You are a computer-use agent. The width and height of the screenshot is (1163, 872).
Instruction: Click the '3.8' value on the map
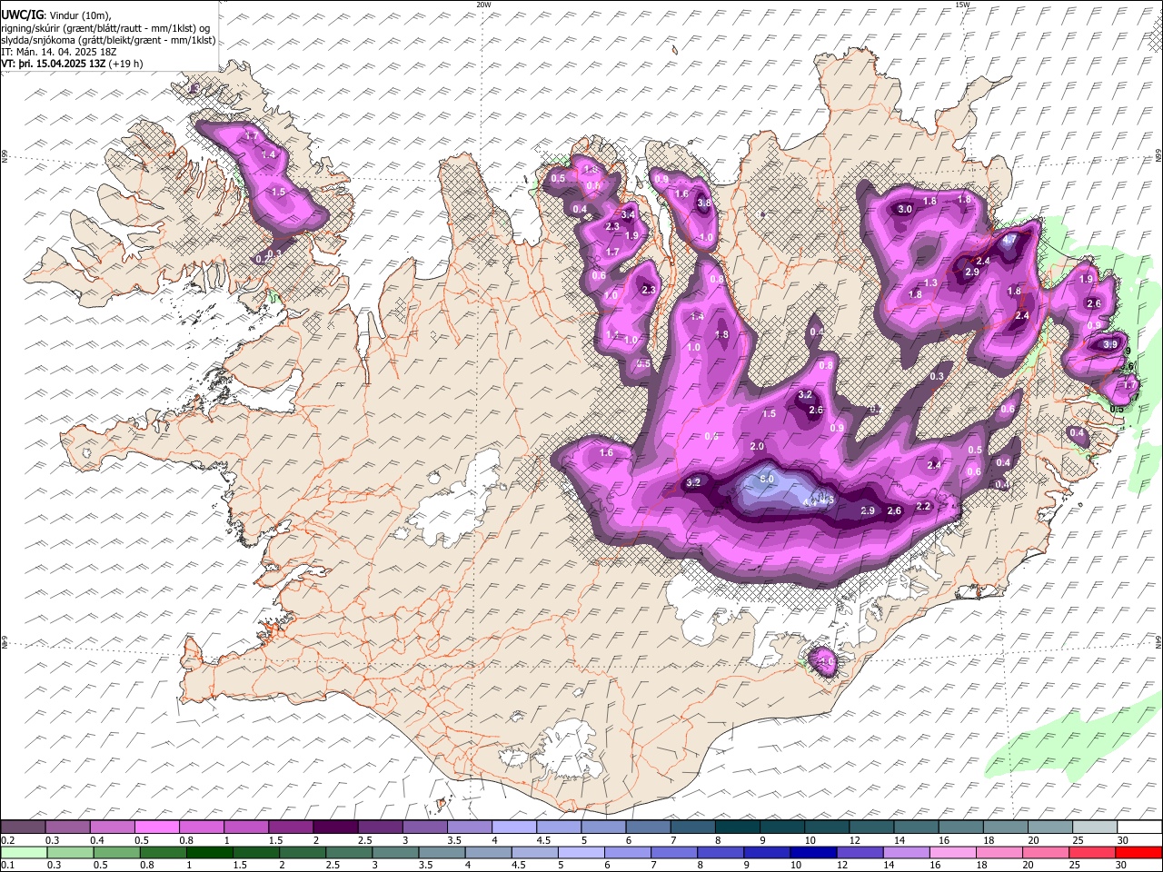(x=704, y=203)
